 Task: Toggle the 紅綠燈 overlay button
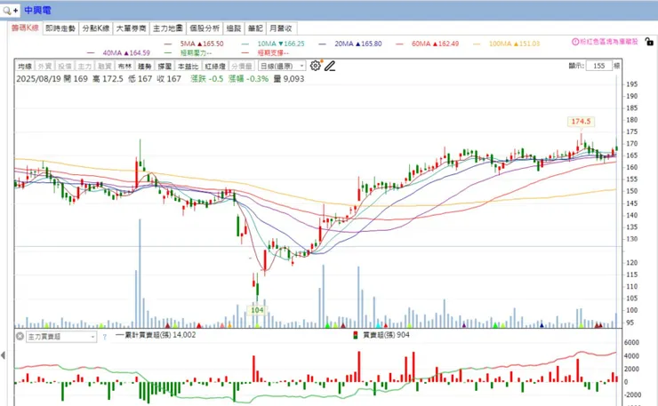pos(215,67)
